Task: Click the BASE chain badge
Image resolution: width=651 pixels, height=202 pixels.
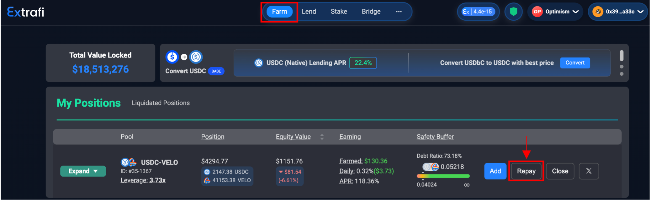Action: (216, 71)
